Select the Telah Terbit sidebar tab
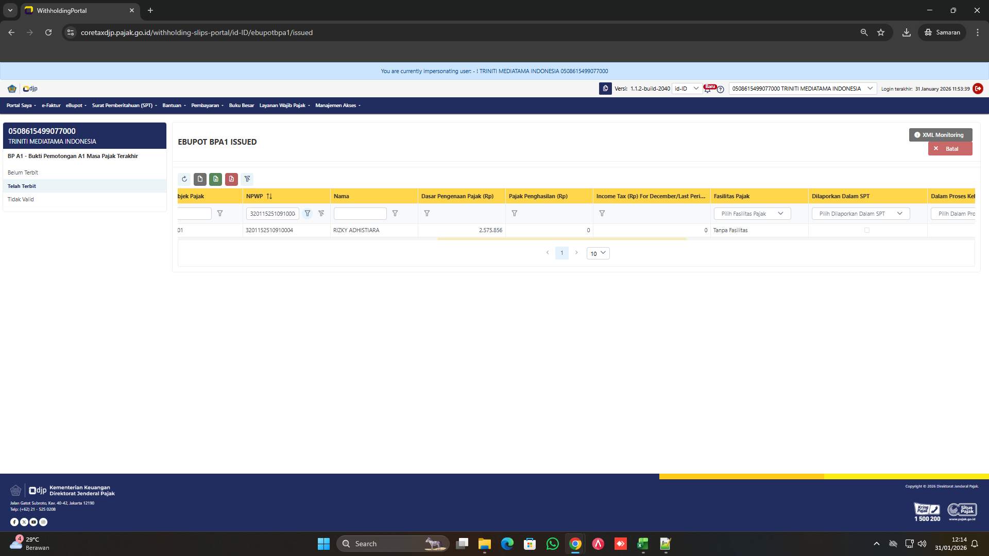989x556 pixels. (x=22, y=186)
